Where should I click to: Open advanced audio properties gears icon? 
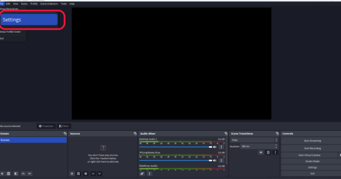coord(142,174)
